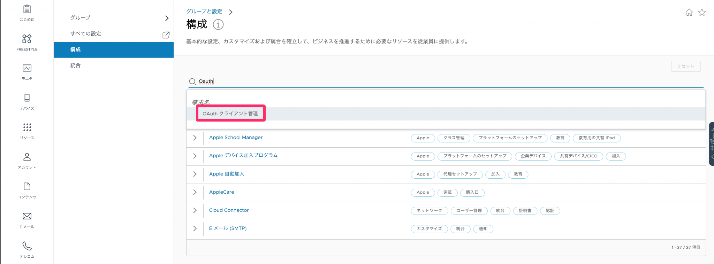Screen dimensions: 714x264
Task: Expand the Apple 自動加入 row
Action: pyautogui.click(x=195, y=174)
